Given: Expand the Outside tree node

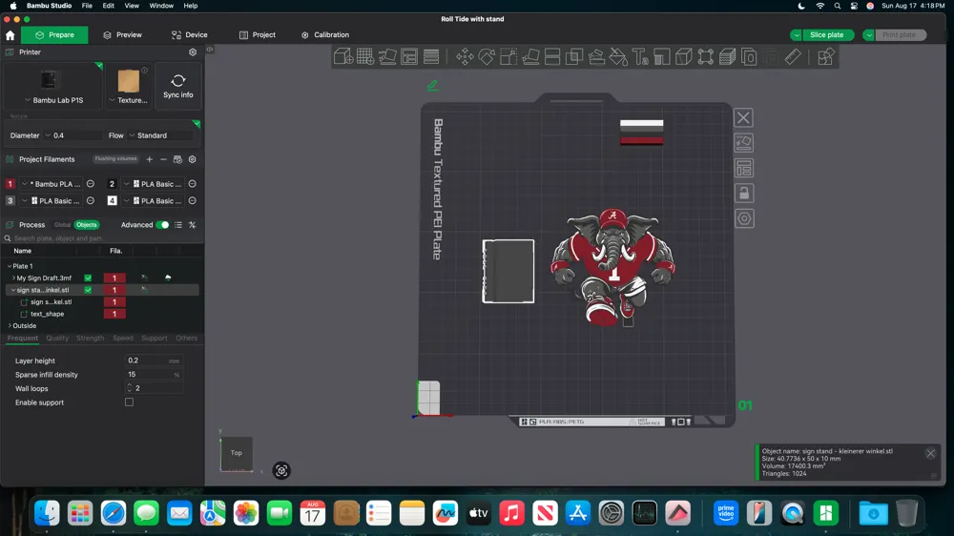Looking at the screenshot, I should coord(10,326).
